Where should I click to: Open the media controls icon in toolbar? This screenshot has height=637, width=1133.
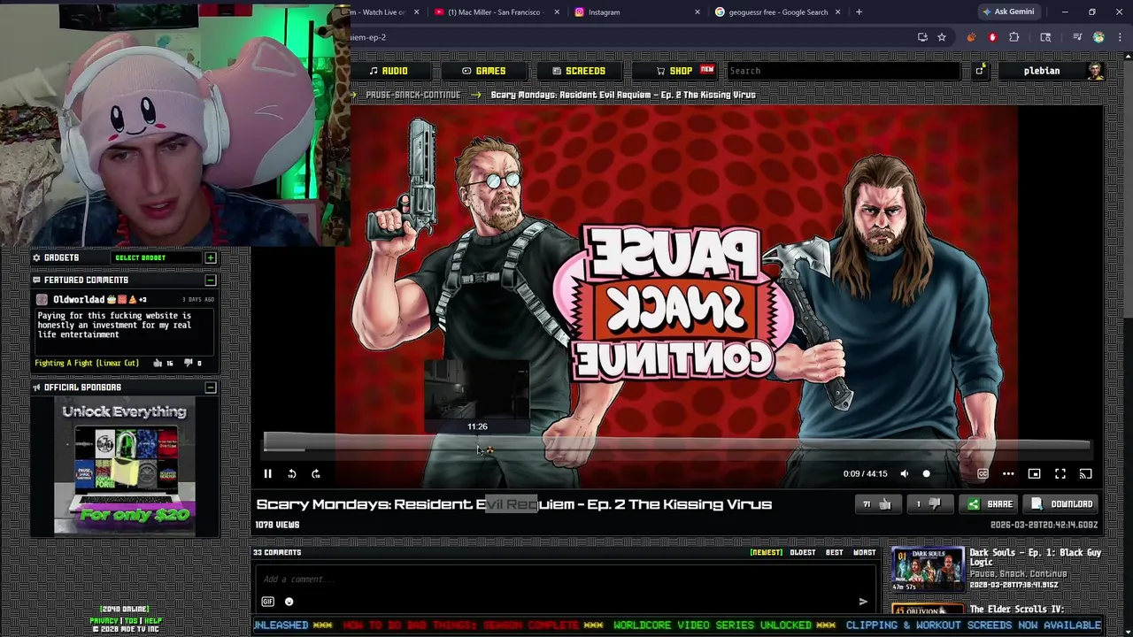(1077, 37)
